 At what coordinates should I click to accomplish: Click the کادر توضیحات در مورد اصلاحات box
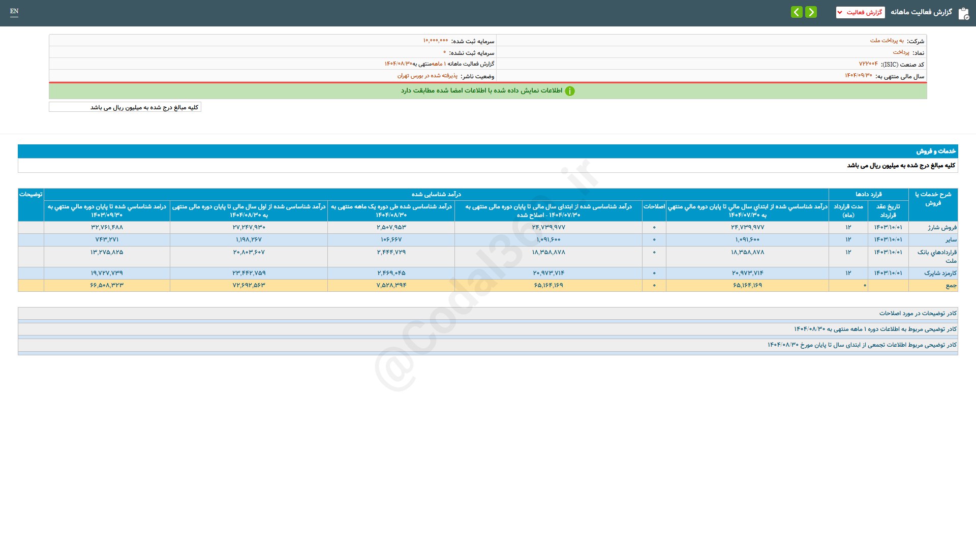click(x=918, y=313)
